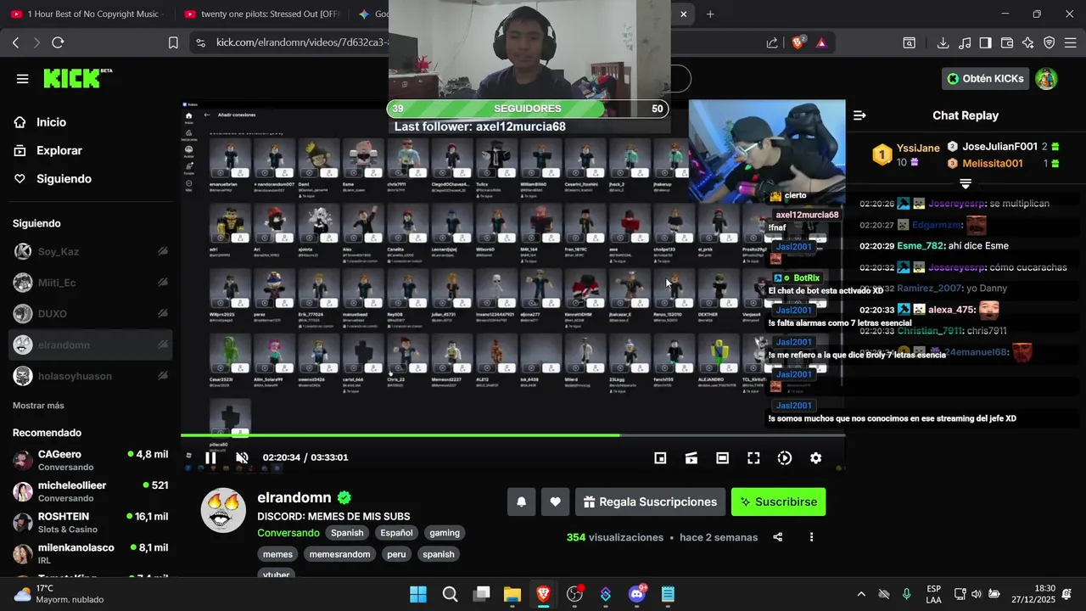Image resolution: width=1086 pixels, height=611 pixels.
Task: Select the memesrandom tag
Action: (x=339, y=554)
